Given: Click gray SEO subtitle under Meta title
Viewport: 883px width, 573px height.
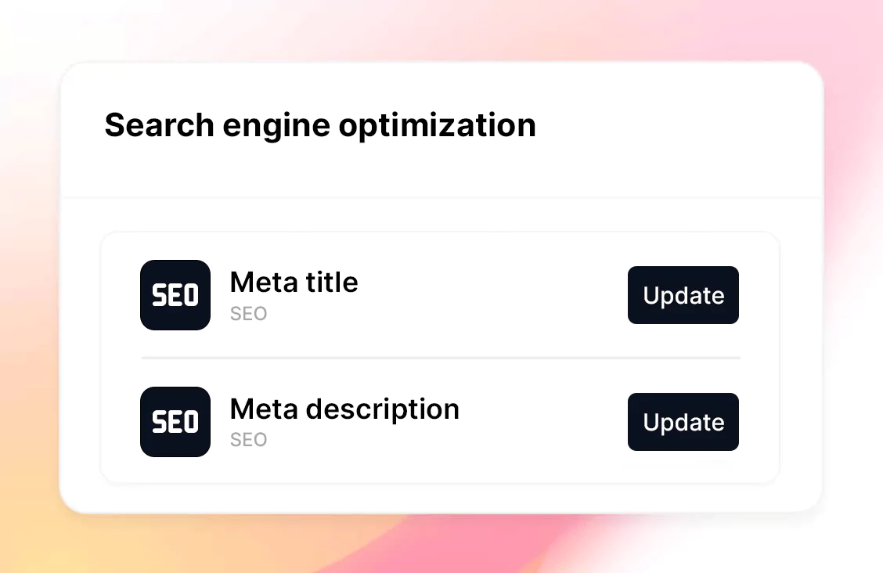Looking at the screenshot, I should [248, 314].
